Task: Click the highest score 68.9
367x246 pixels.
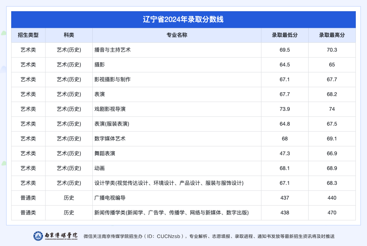Action: click(332, 168)
